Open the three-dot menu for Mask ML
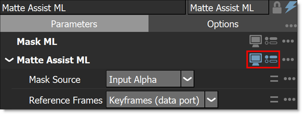 pyautogui.click(x=288, y=41)
